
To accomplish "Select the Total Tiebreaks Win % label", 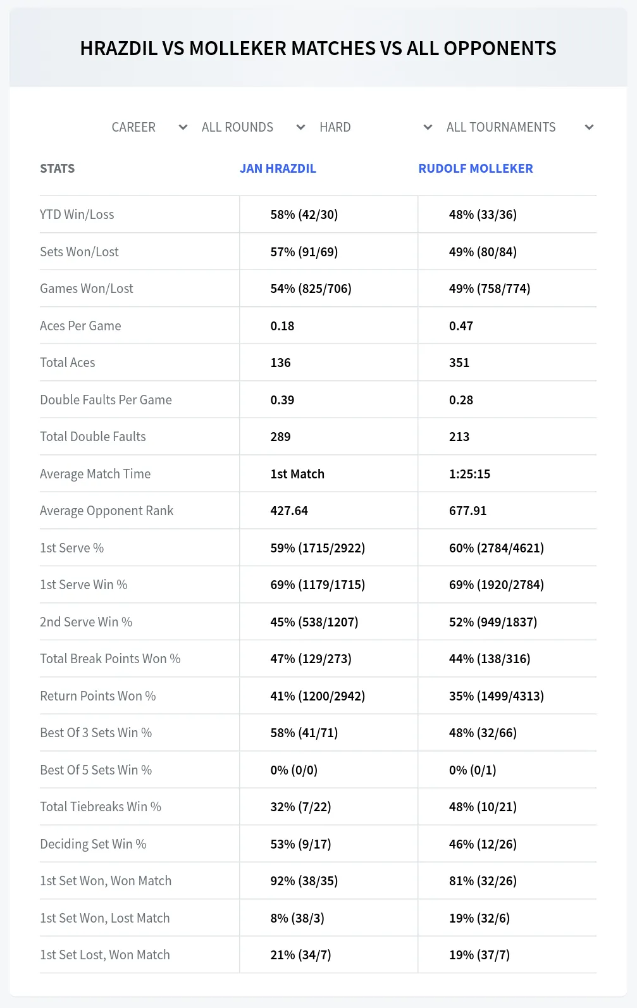I will point(101,807).
